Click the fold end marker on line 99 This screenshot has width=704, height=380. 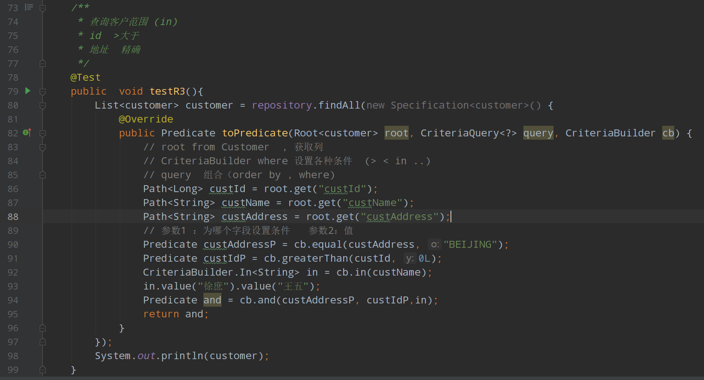point(43,370)
